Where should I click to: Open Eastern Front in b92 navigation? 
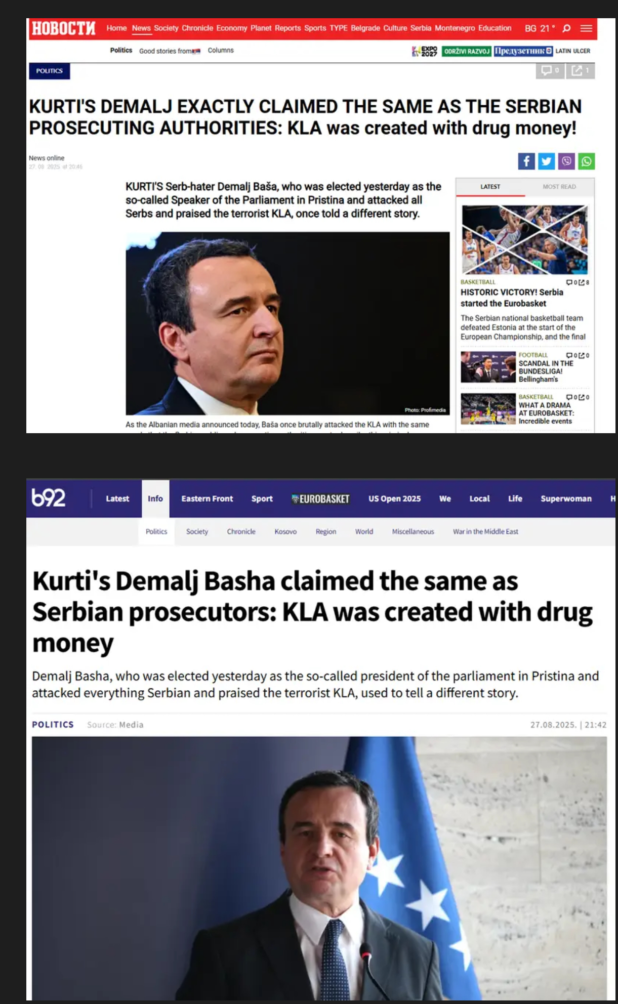tap(207, 498)
